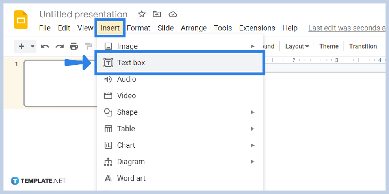Open the Extensions menu
Viewport: 389px width, 194px height.
[x=257, y=28]
